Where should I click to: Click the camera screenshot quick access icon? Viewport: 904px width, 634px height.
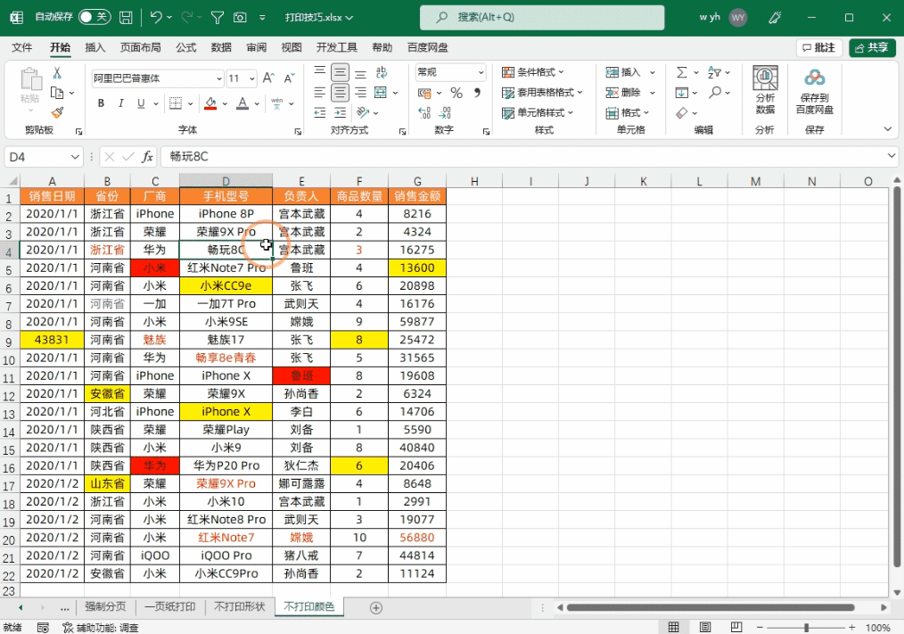[x=240, y=17]
